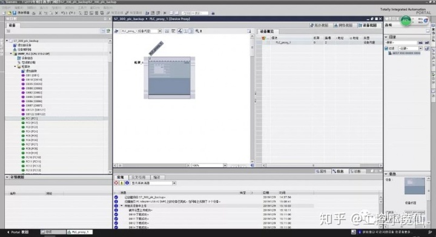Toggle the yellow warning message filter icon

[x=122, y=183]
